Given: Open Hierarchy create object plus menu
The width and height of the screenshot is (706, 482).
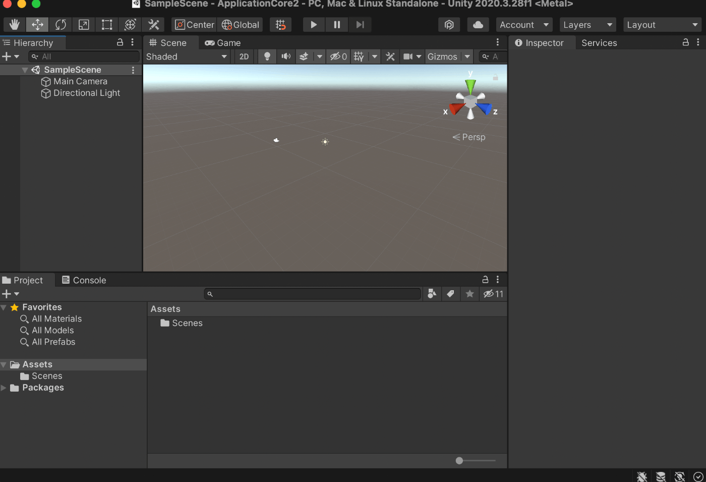Looking at the screenshot, I should click(x=11, y=57).
